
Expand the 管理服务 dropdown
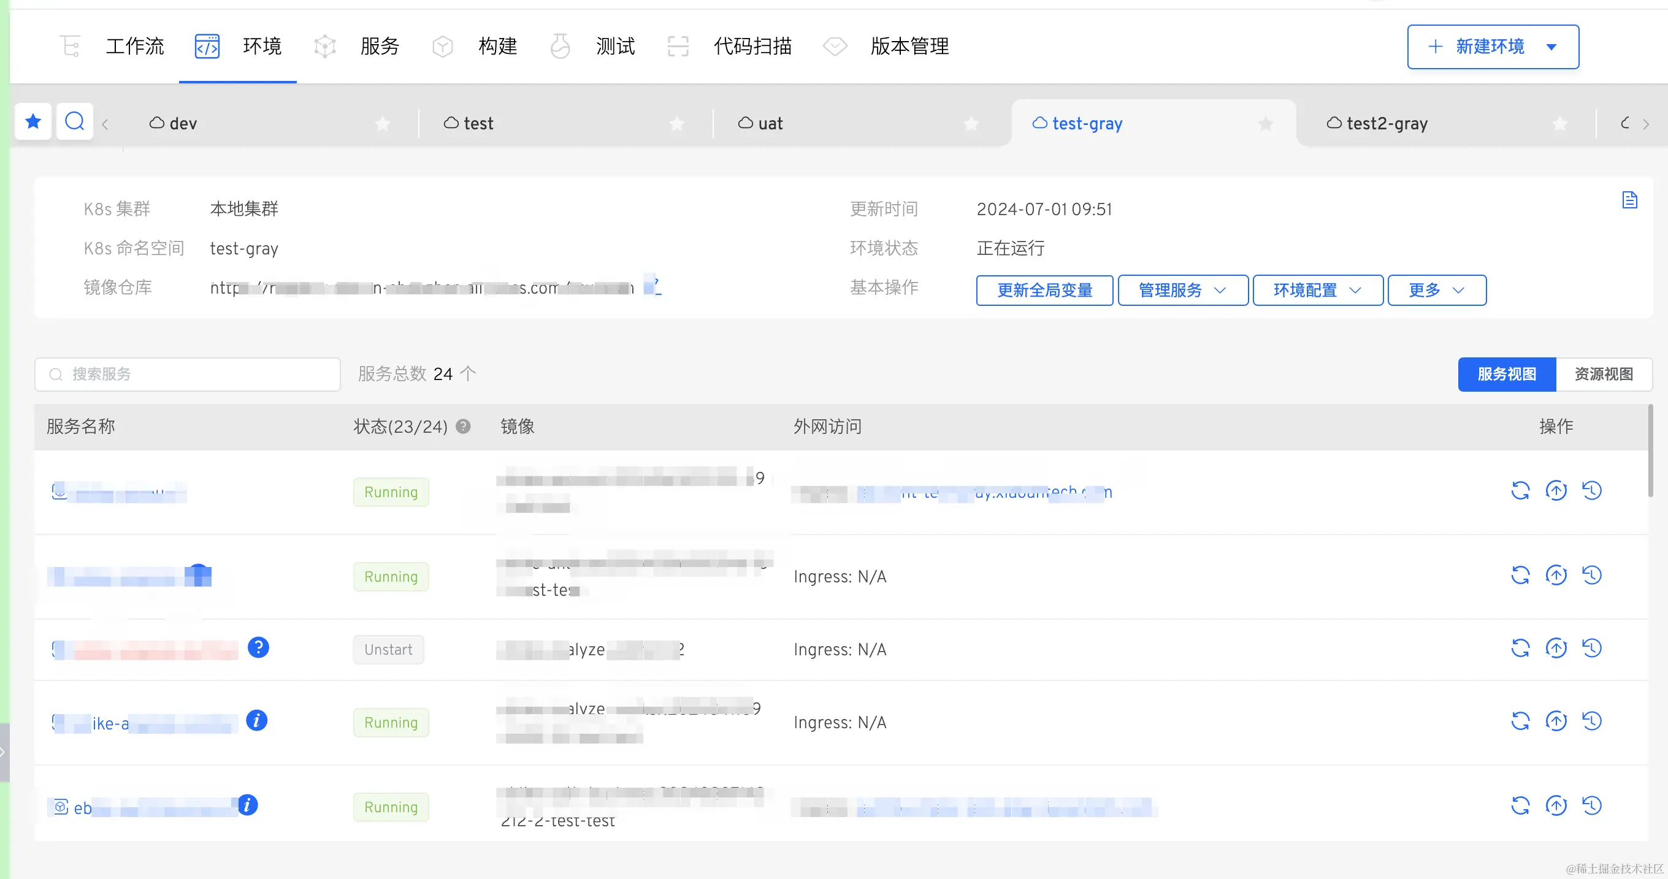(x=1182, y=290)
